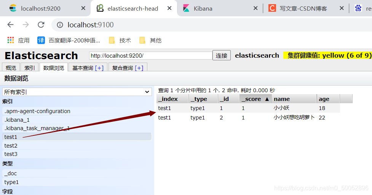Image resolution: width=372 pixels, height=195 pixels.
Task: Select the .kibana_1 index
Action: 77,120
